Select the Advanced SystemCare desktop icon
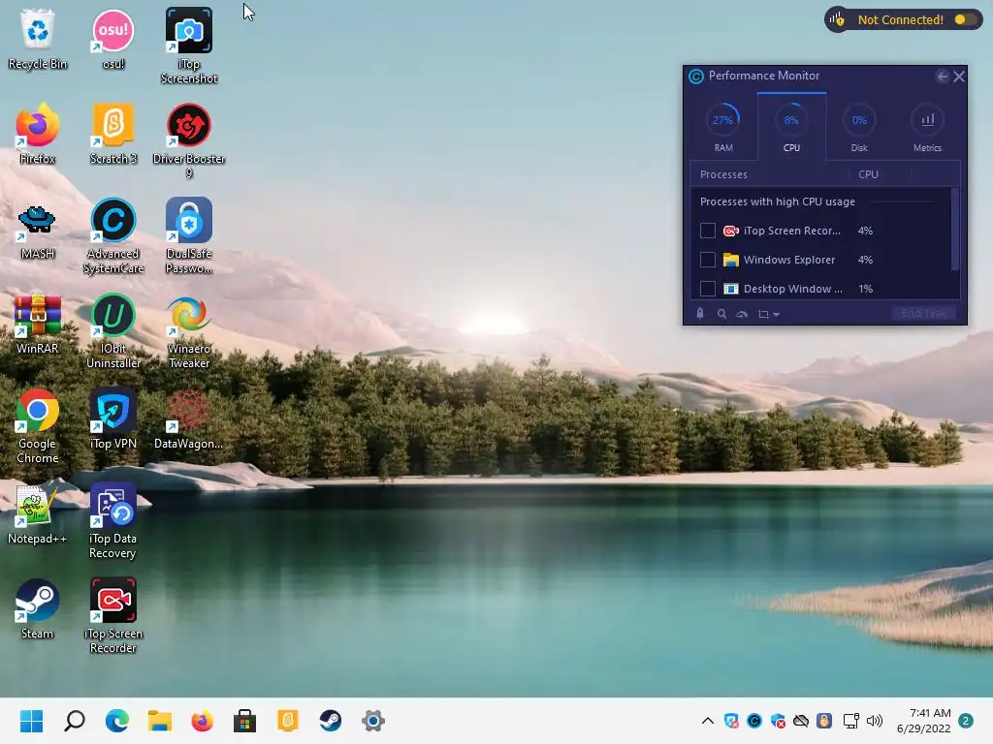Image resolution: width=993 pixels, height=744 pixels. click(x=113, y=235)
